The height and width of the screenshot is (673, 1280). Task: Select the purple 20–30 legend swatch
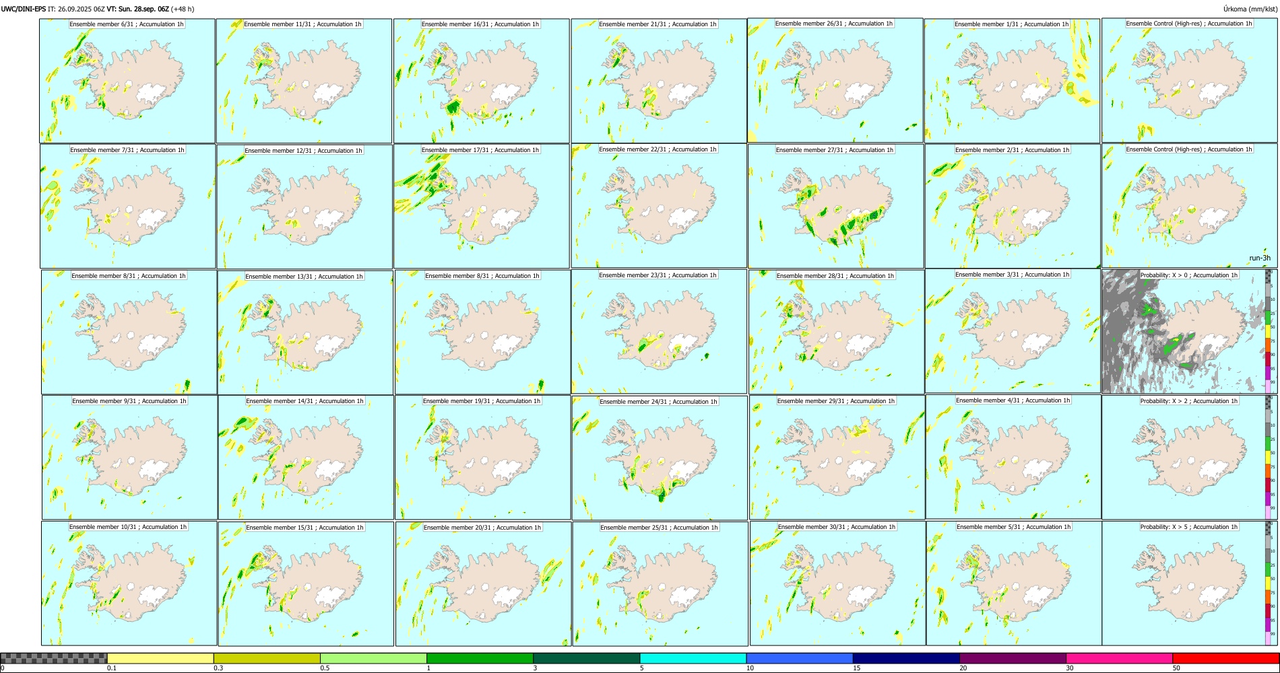click(1013, 658)
